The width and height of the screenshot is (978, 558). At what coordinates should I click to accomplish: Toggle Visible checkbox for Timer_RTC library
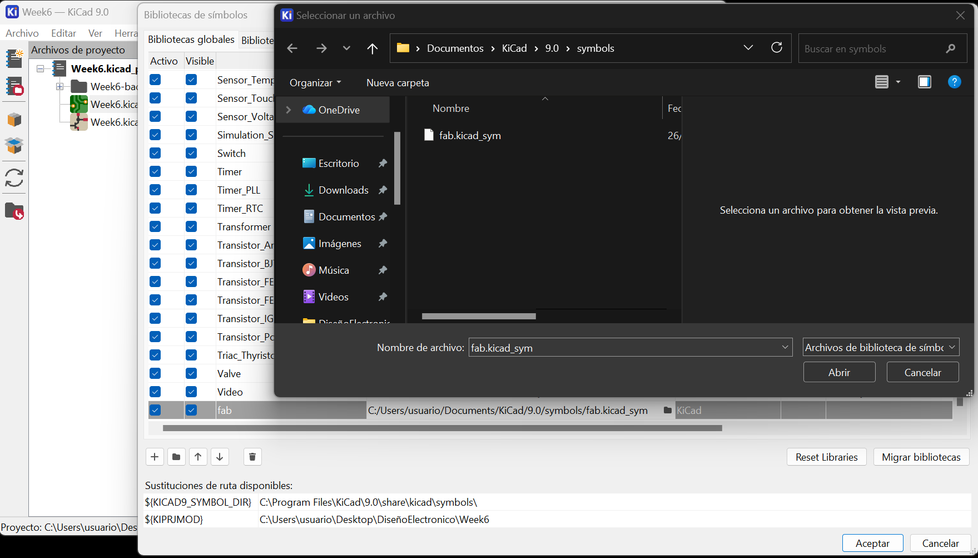point(191,208)
